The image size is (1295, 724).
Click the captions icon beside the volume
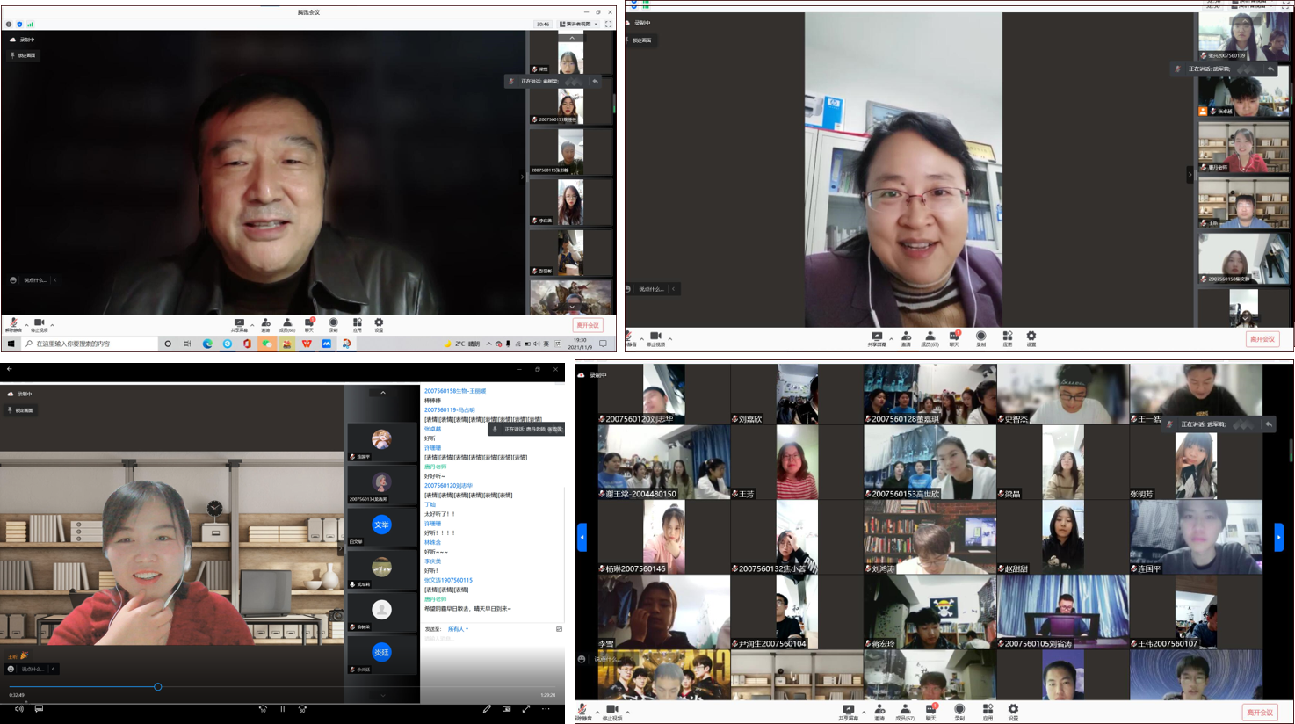tap(39, 709)
